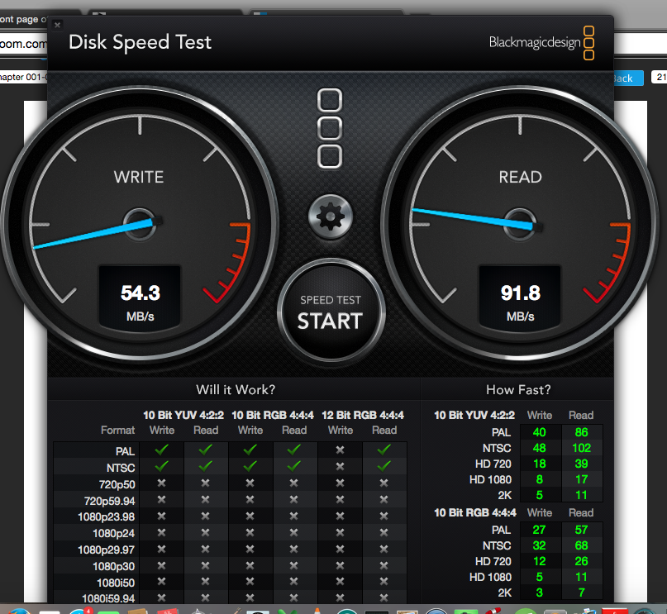Screen dimensions: 667x614
Task: Select the 1080p29.97 format row label
Action: coord(107,550)
